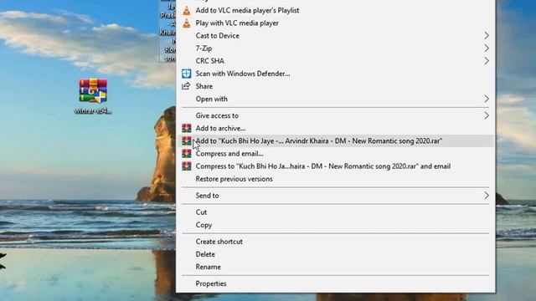The image size is (536, 301).
Task: Expand the Give access to submenu arrow
Action: click(487, 115)
